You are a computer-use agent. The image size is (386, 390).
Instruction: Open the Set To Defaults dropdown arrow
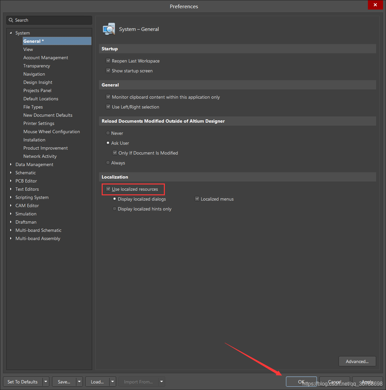(46, 382)
